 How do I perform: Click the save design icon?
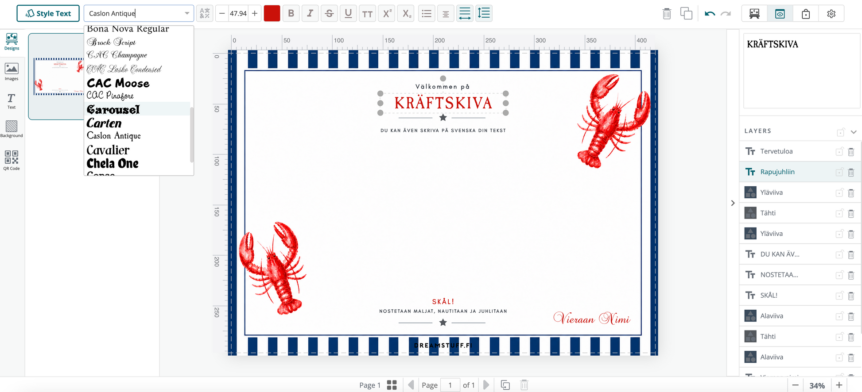click(754, 14)
